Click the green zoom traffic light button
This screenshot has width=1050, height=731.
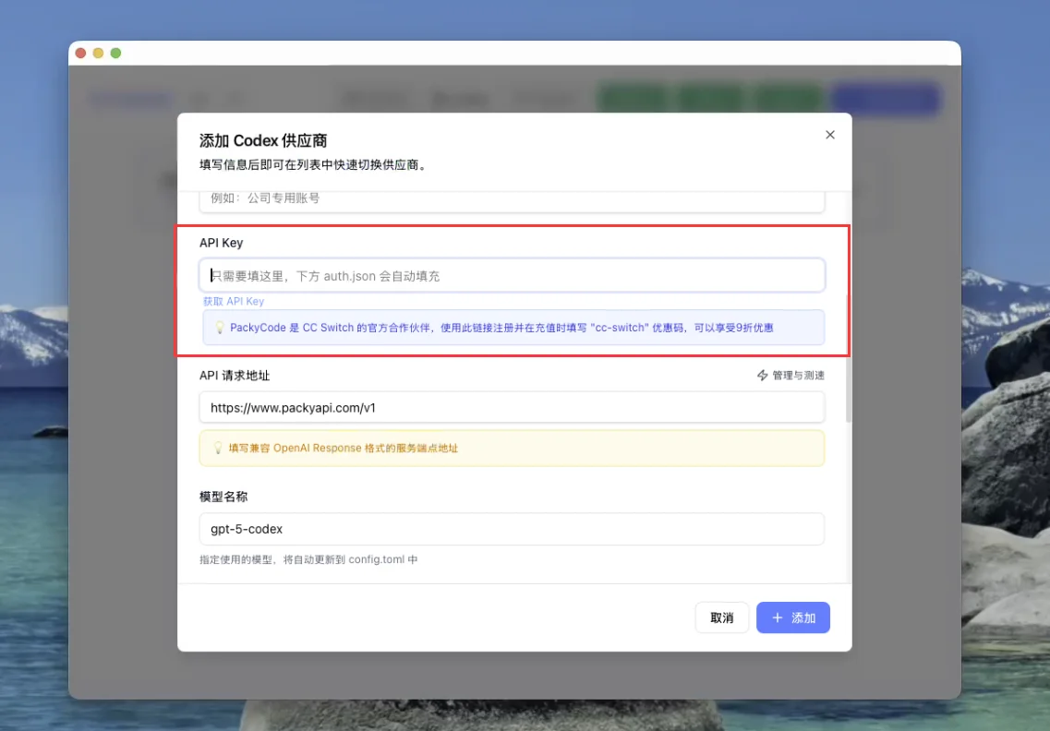(x=115, y=53)
